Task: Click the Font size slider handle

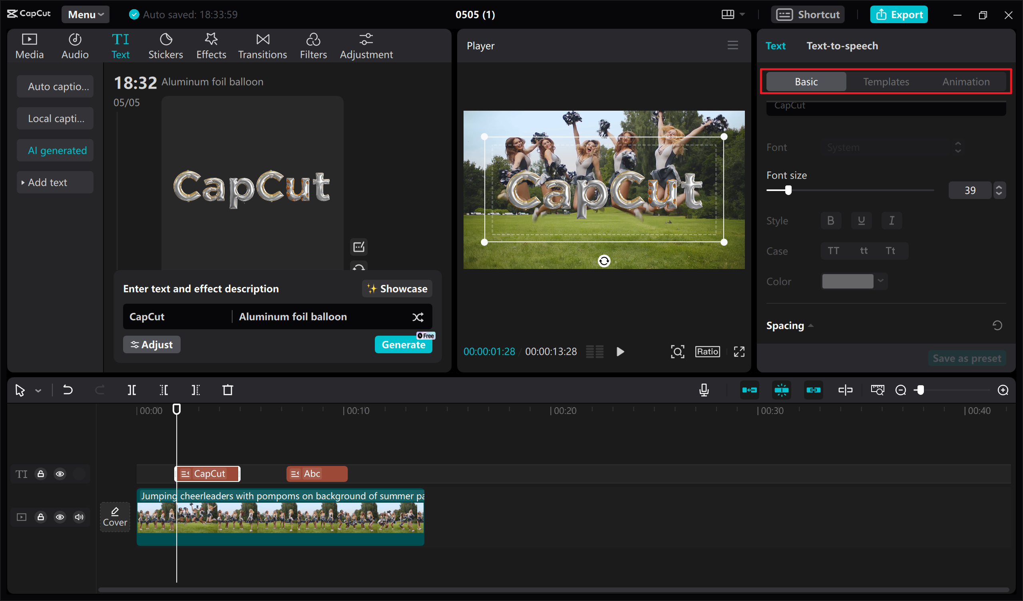Action: tap(788, 190)
